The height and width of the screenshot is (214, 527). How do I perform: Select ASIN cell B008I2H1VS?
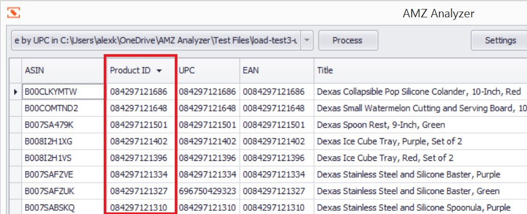pos(64,158)
